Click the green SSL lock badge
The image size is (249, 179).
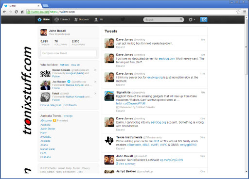pos(38,12)
